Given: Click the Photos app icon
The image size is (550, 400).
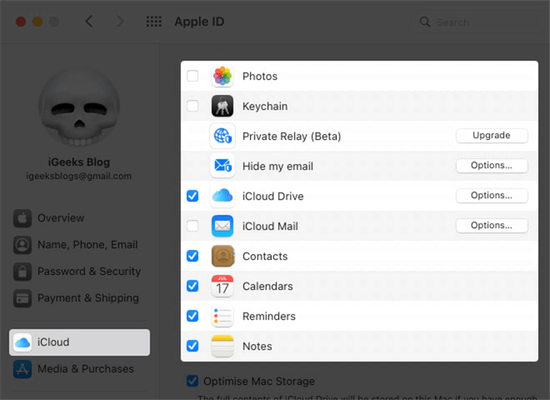Looking at the screenshot, I should 222,76.
